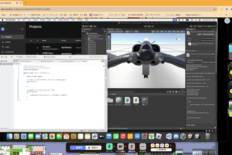Close the shared screen overlay
This screenshot has height=155, width=232.
[227, 21]
